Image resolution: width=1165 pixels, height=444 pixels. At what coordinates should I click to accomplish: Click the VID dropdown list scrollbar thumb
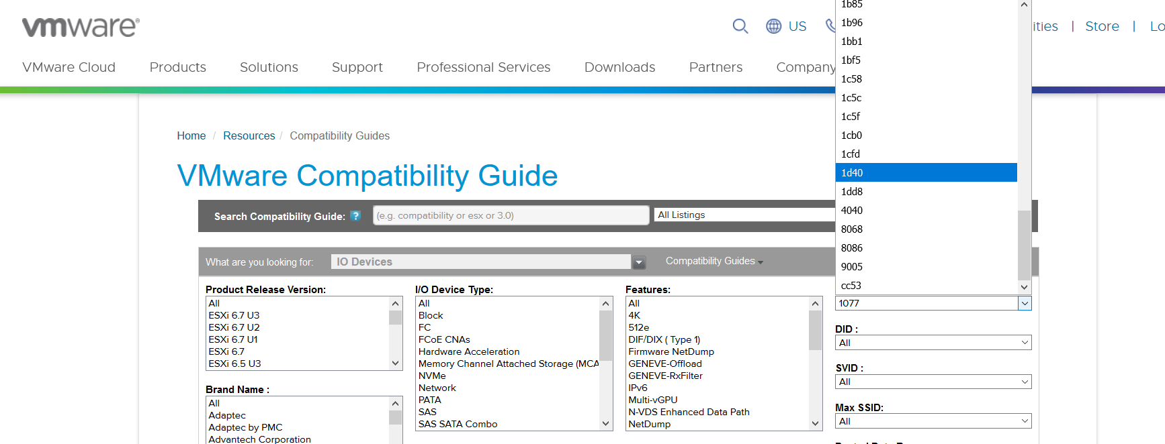tap(1024, 245)
